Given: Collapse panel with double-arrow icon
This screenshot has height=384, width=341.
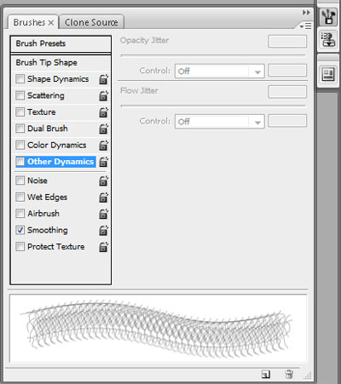Looking at the screenshot, I should click(306, 13).
